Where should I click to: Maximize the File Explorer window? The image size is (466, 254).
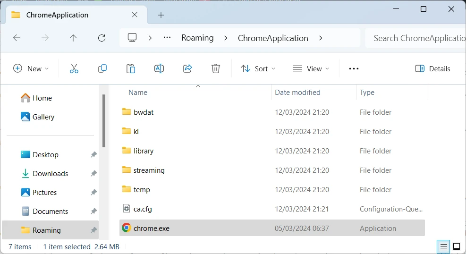(x=424, y=9)
